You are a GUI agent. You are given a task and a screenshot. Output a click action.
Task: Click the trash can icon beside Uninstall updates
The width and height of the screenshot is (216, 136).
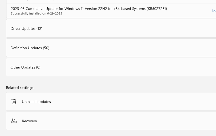[14, 102]
